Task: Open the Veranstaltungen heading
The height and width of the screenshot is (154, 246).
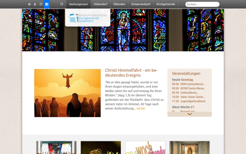Action: coord(186,74)
